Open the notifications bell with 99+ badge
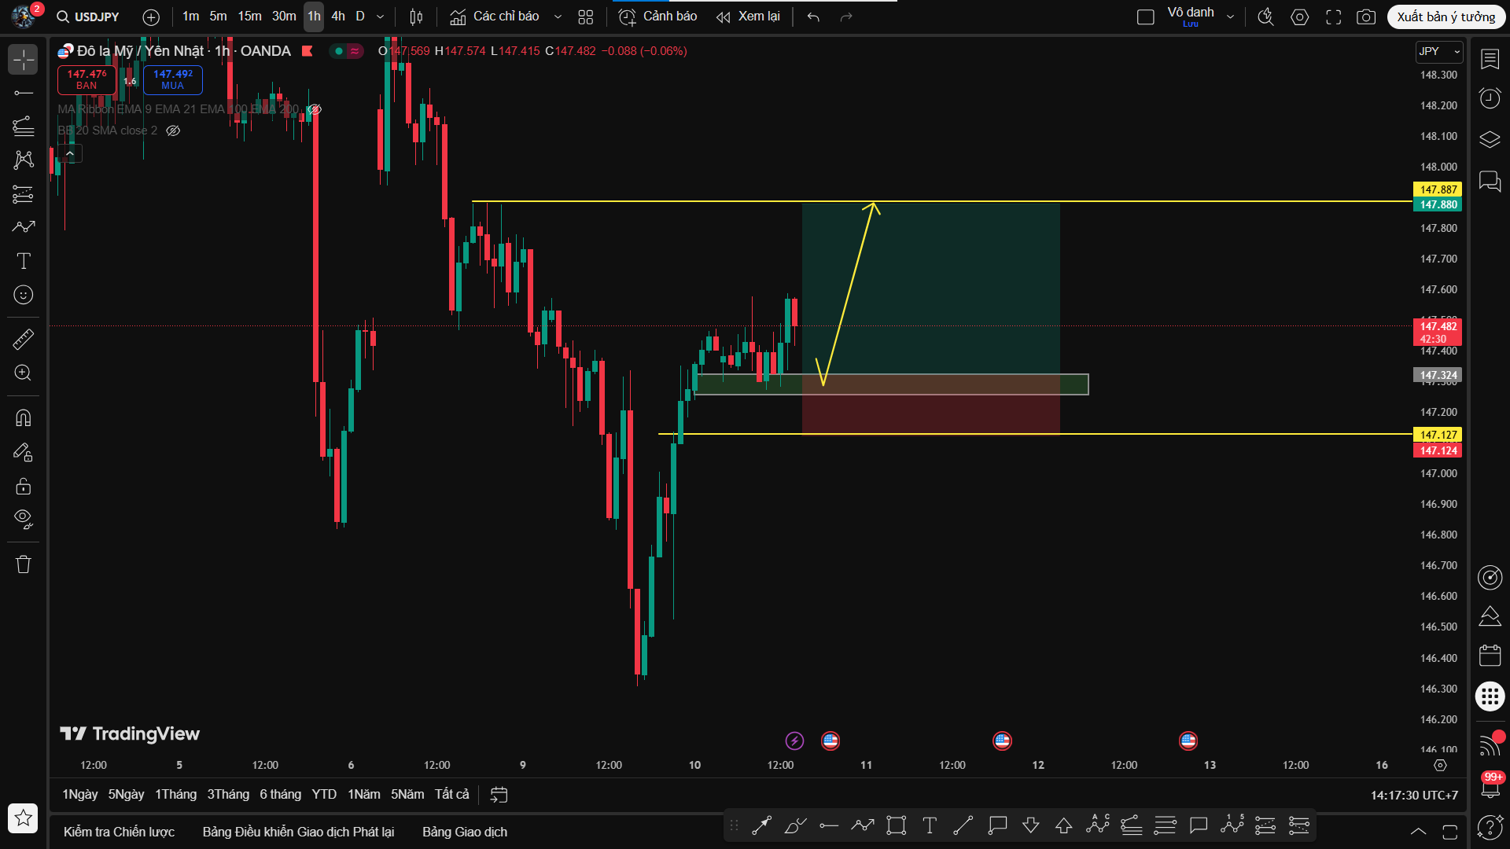 (1490, 785)
